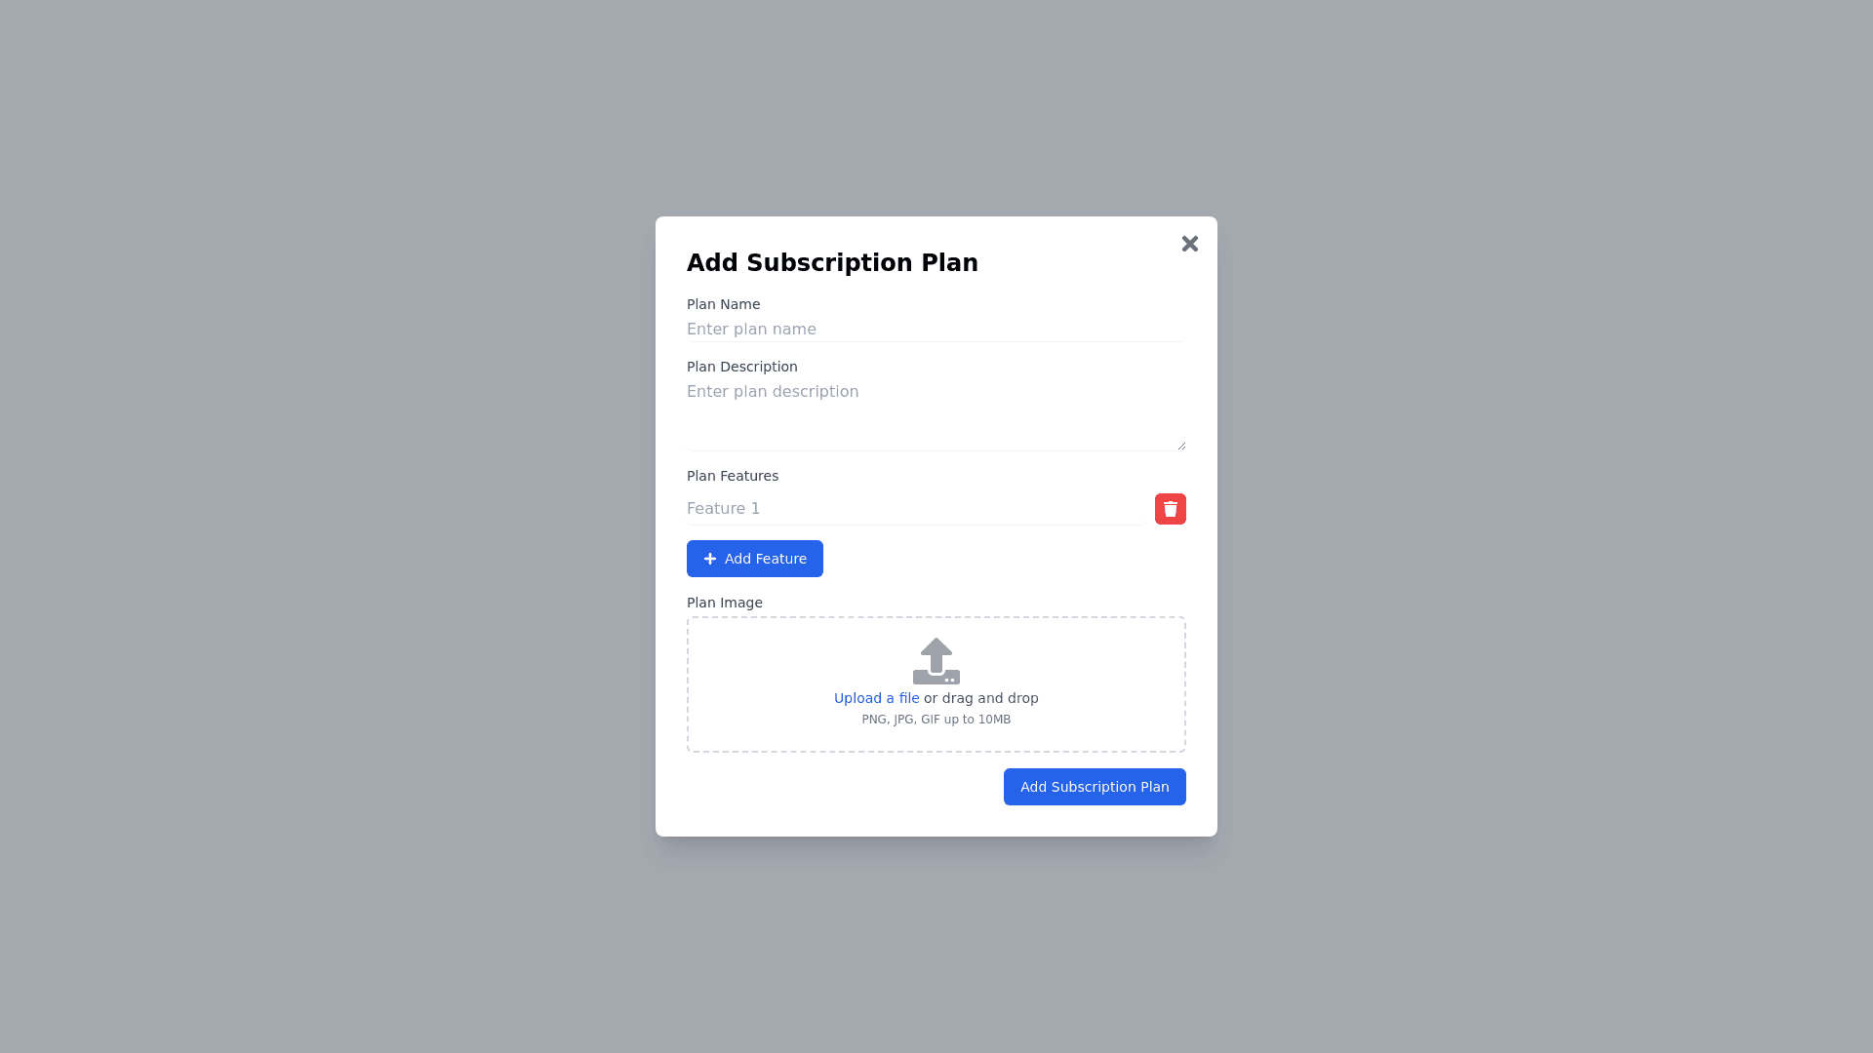1873x1053 pixels.
Task: Close the Add Subscription Plan dialog
Action: [1189, 244]
